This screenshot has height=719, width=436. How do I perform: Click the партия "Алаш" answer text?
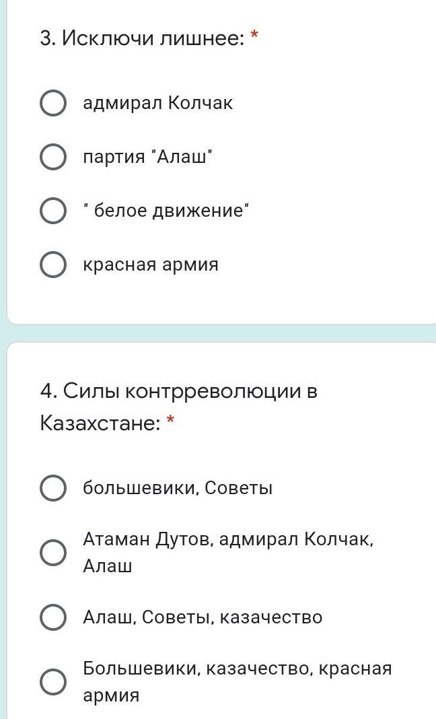click(x=147, y=158)
